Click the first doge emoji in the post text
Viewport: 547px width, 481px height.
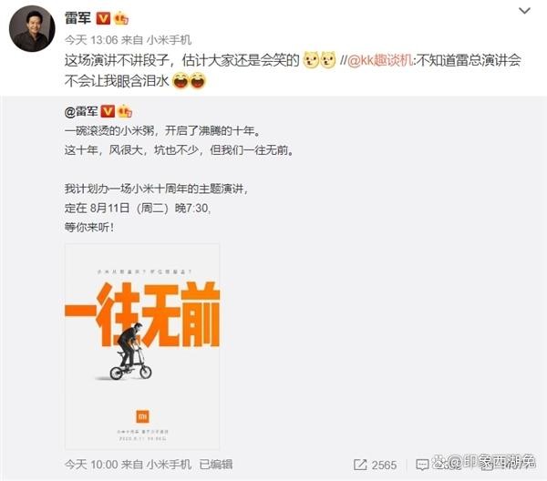311,59
